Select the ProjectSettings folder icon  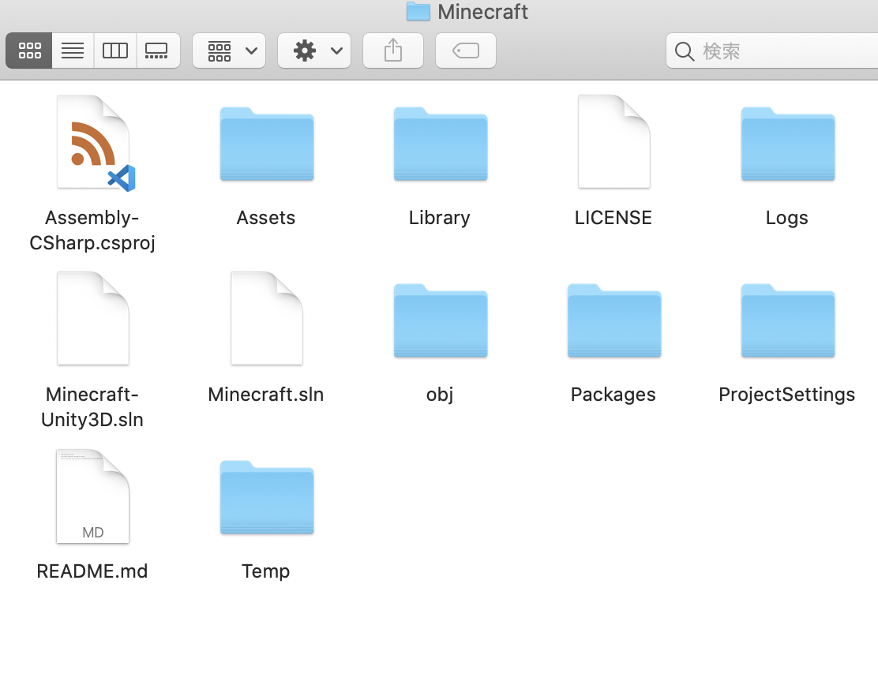tap(788, 320)
